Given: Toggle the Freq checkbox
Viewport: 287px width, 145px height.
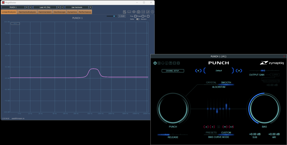Looking at the screenshot, I should coord(135,16).
